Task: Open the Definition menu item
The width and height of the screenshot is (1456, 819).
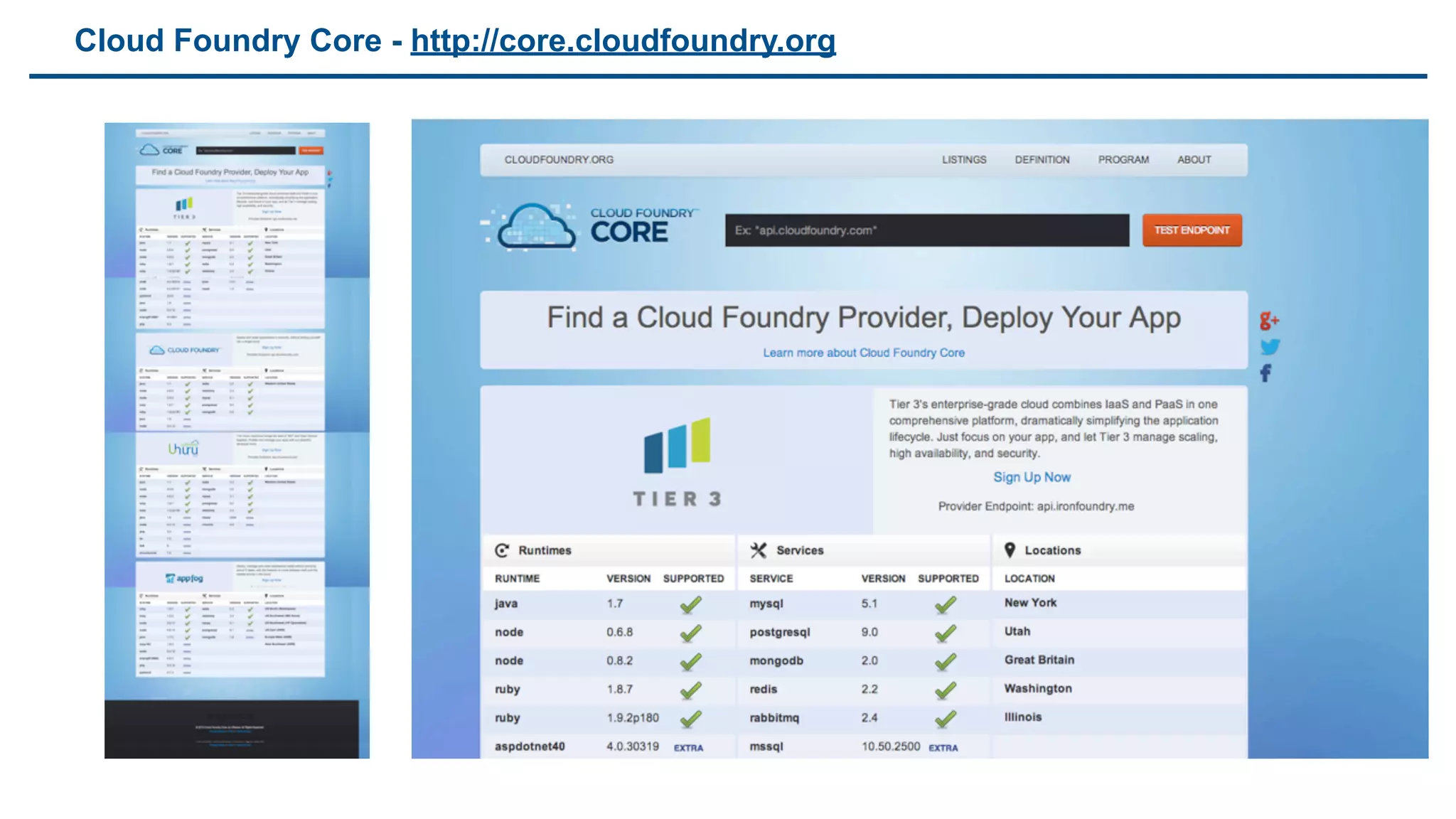Action: tap(1042, 160)
